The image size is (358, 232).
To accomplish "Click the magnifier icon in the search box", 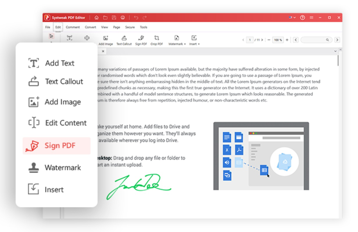I will (x=327, y=40).
